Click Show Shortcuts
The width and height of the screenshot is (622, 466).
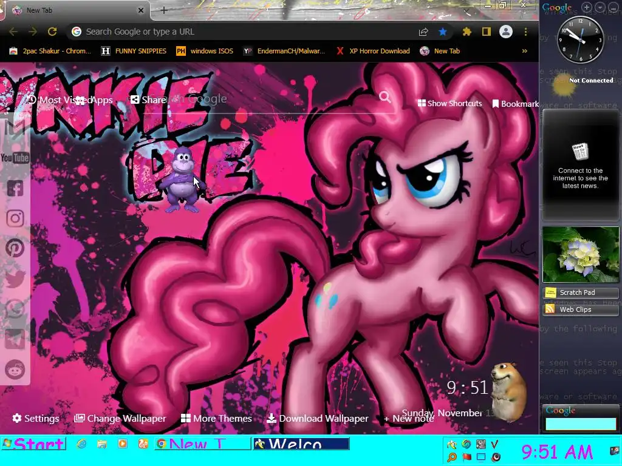[450, 103]
